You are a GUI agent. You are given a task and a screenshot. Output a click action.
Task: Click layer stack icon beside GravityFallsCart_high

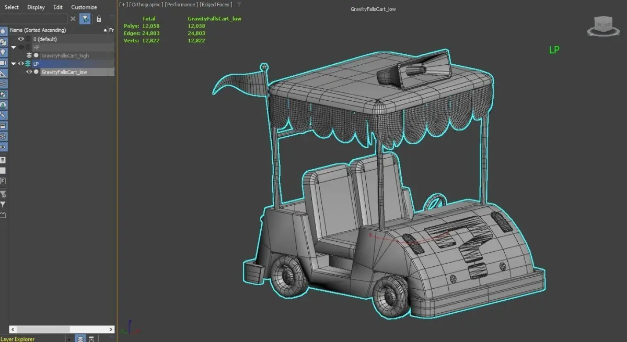(x=29, y=55)
